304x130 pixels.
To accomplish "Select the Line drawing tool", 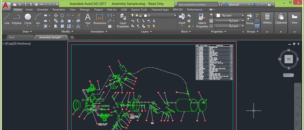I will tap(7, 19).
